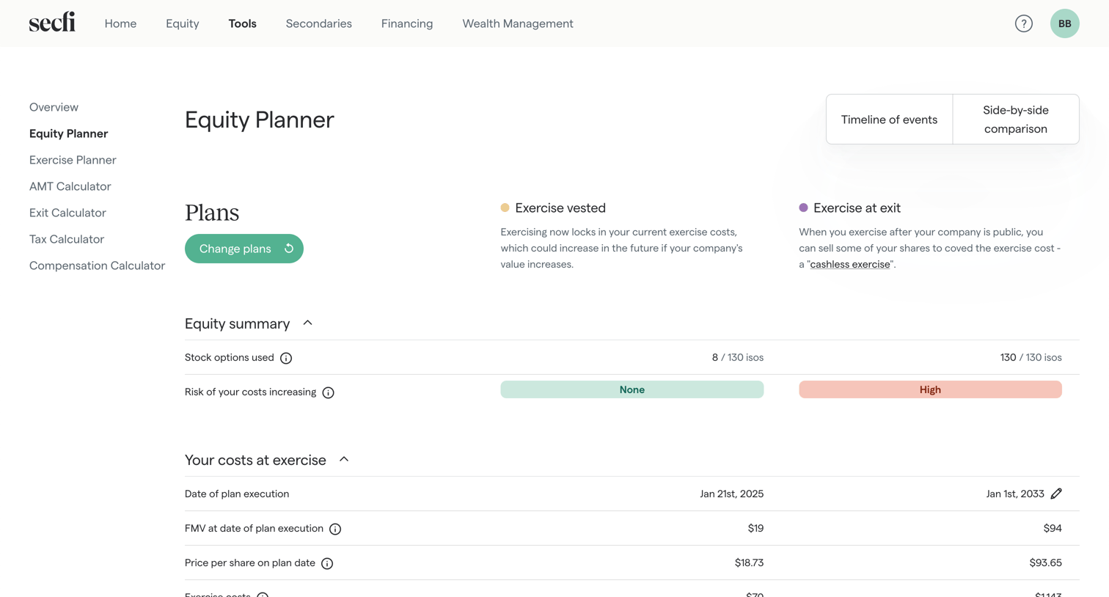Click the Equity Planner page title

[260, 120]
